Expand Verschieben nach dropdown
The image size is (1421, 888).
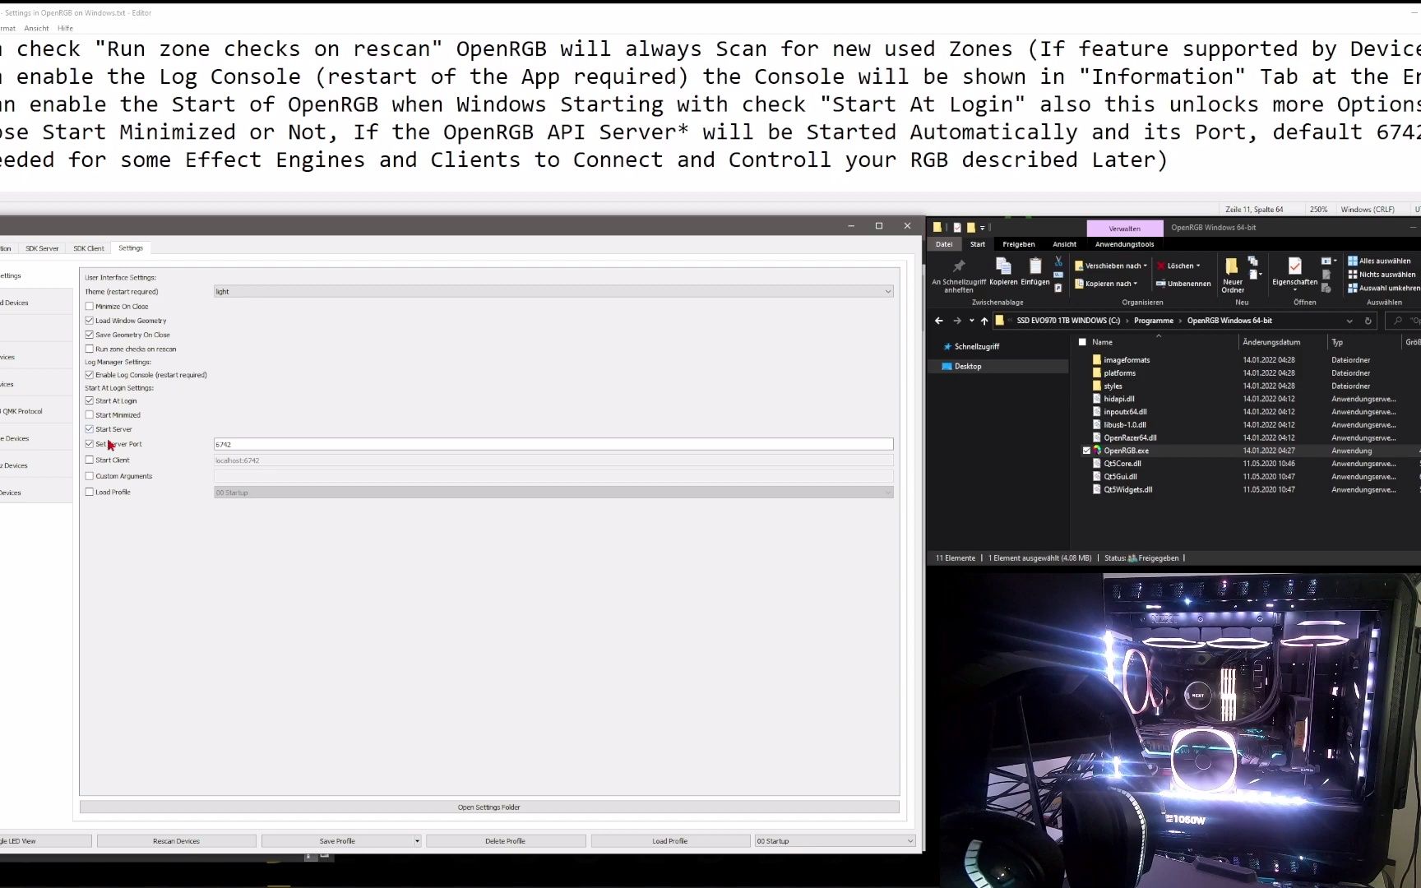pyautogui.click(x=1145, y=266)
